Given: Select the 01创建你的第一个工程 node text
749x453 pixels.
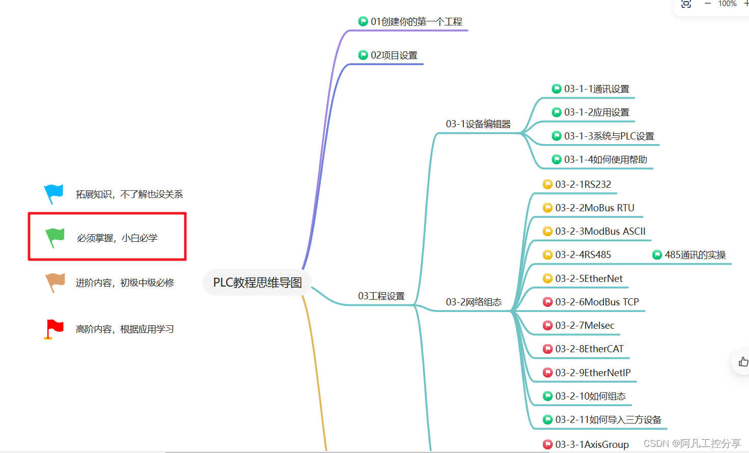Looking at the screenshot, I should point(417,21).
